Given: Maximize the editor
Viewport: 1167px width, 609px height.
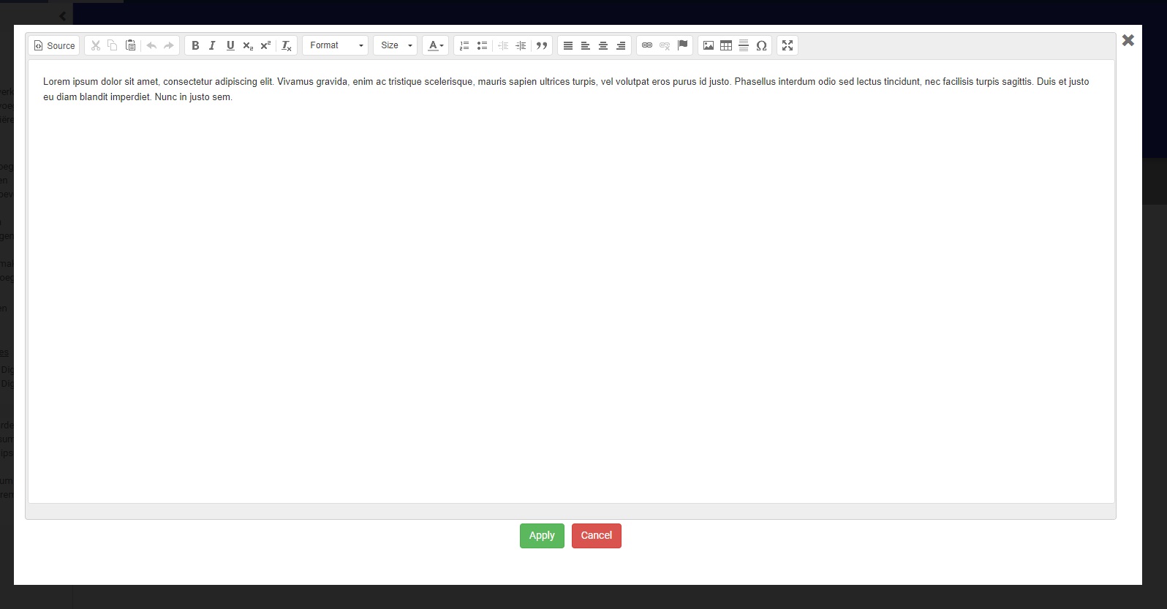Looking at the screenshot, I should coord(788,45).
